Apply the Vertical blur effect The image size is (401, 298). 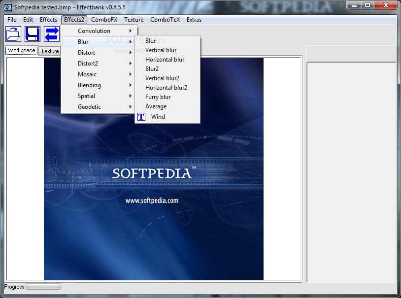167,50
